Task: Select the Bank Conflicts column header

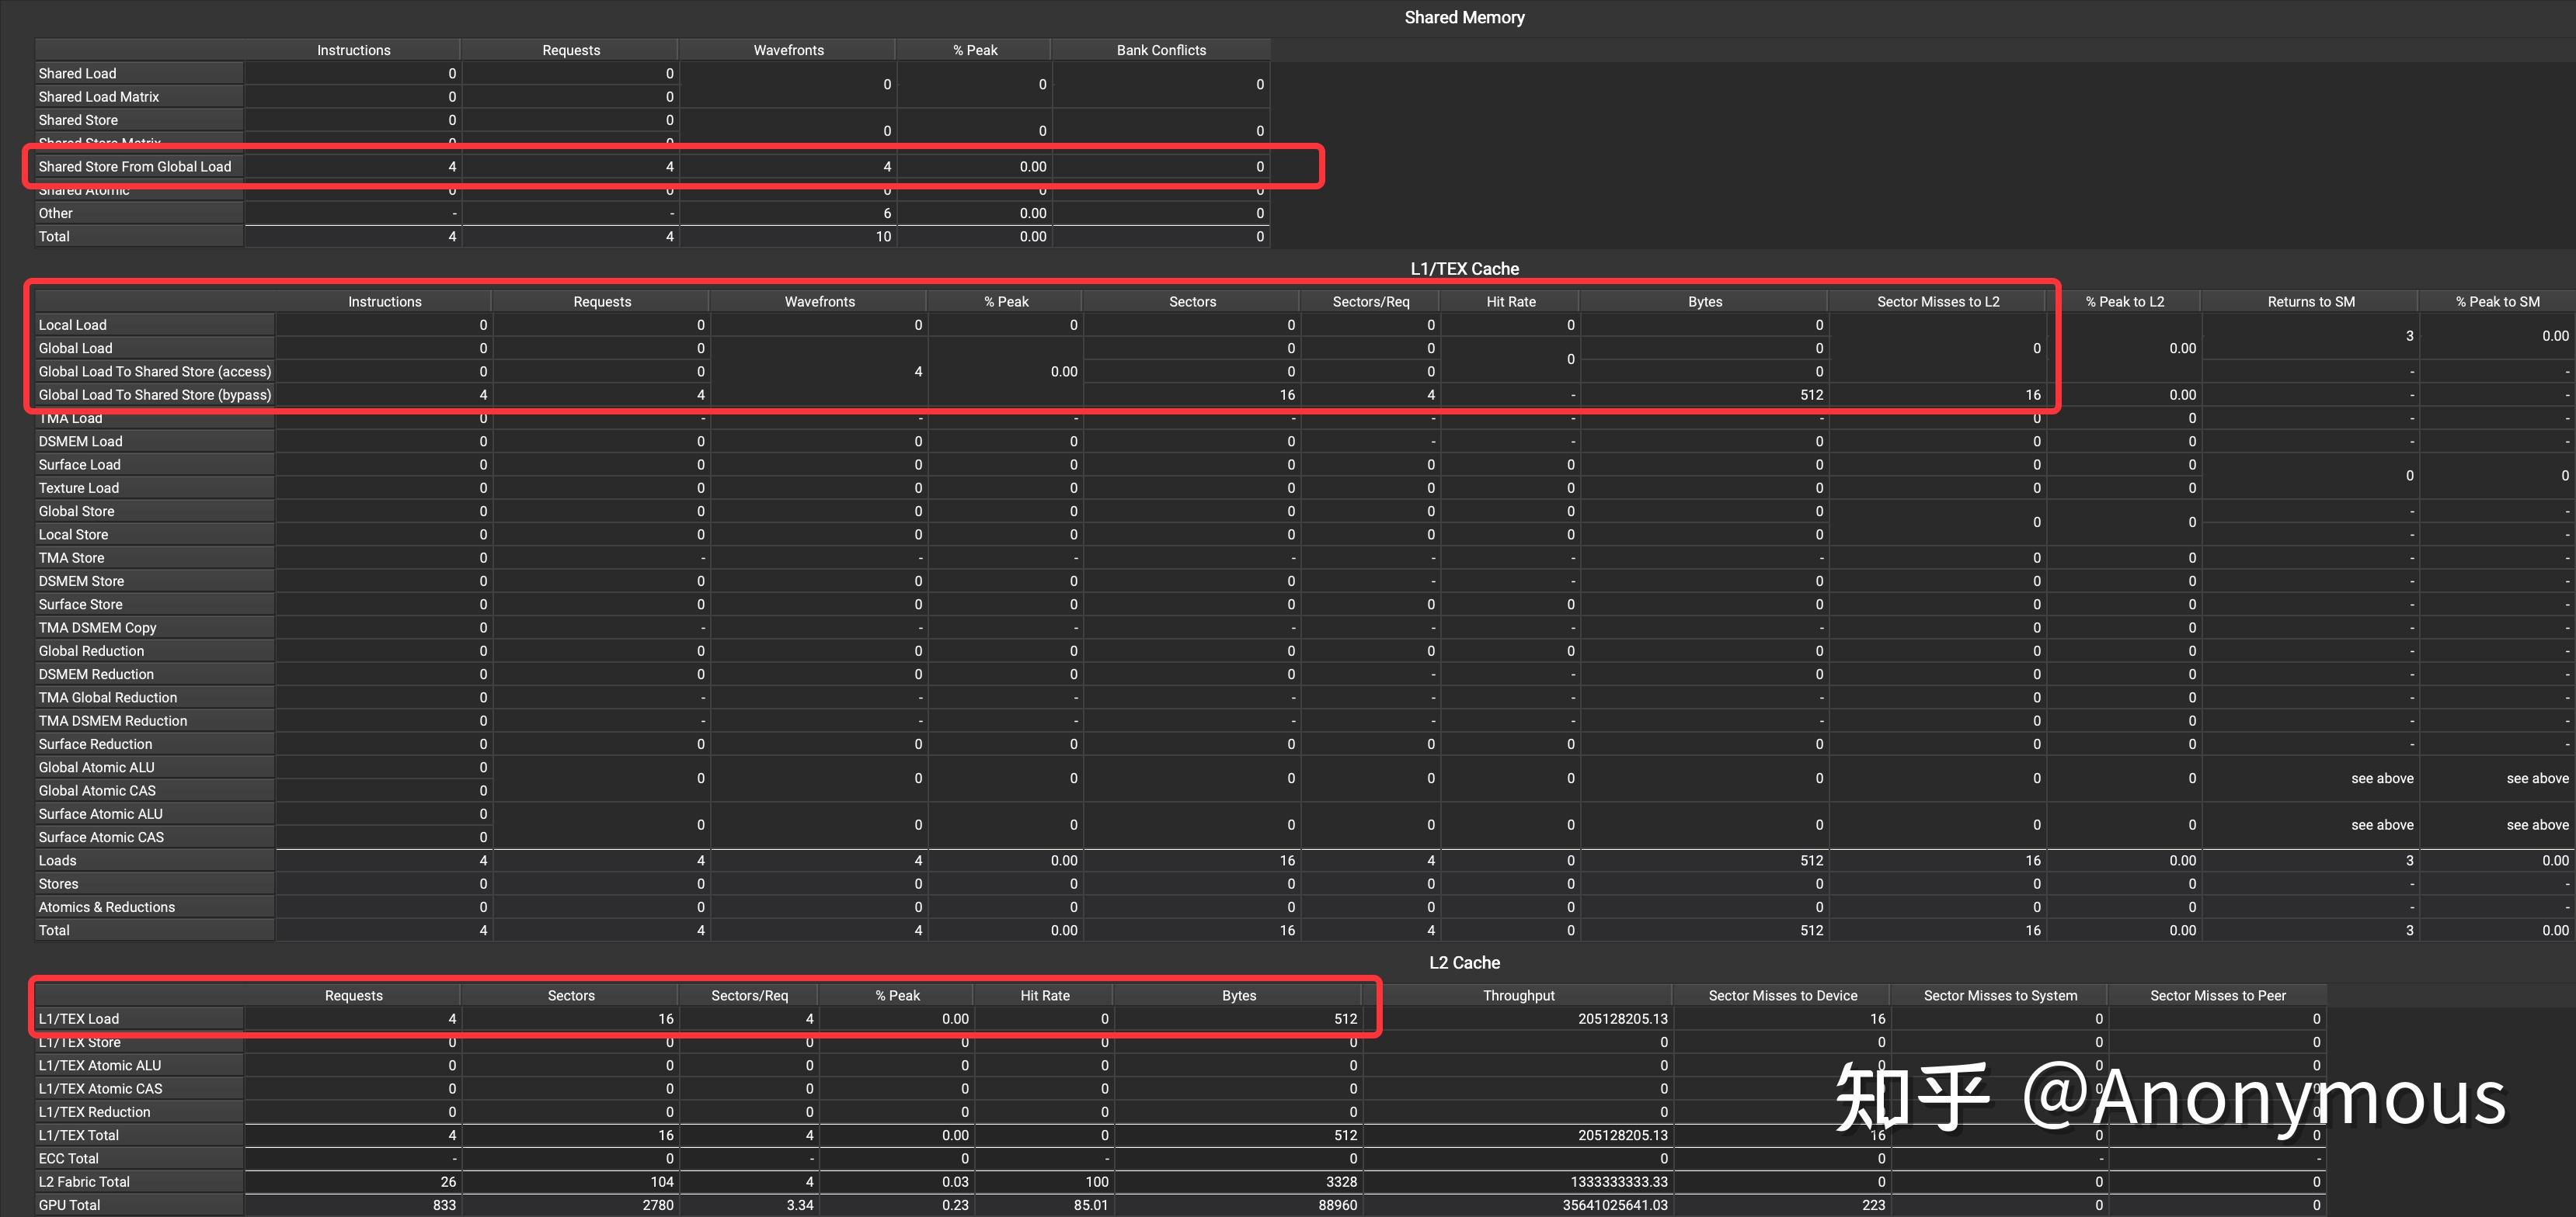Action: click(x=1160, y=50)
